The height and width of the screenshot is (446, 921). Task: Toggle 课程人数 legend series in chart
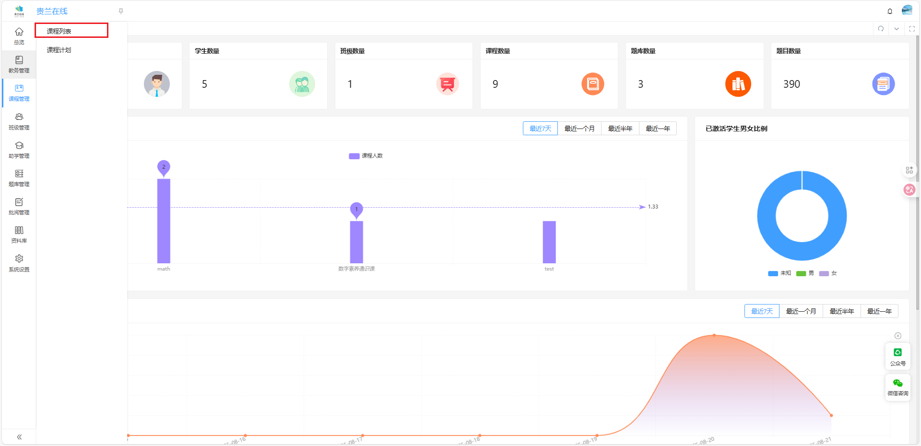[x=366, y=156]
